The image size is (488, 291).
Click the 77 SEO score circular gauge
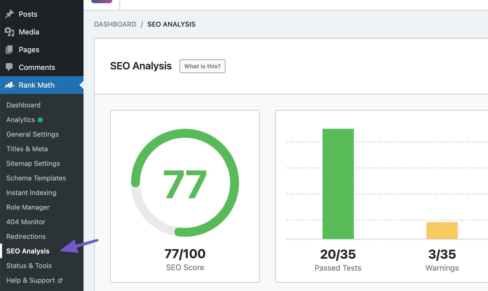(185, 183)
